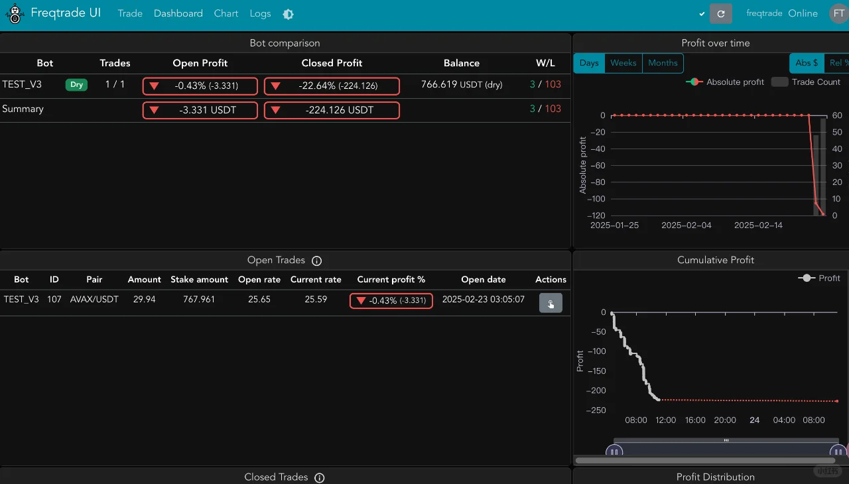
Task: Click the Current profit -0.43% cell for AVAX/USDT
Action: 391,300
